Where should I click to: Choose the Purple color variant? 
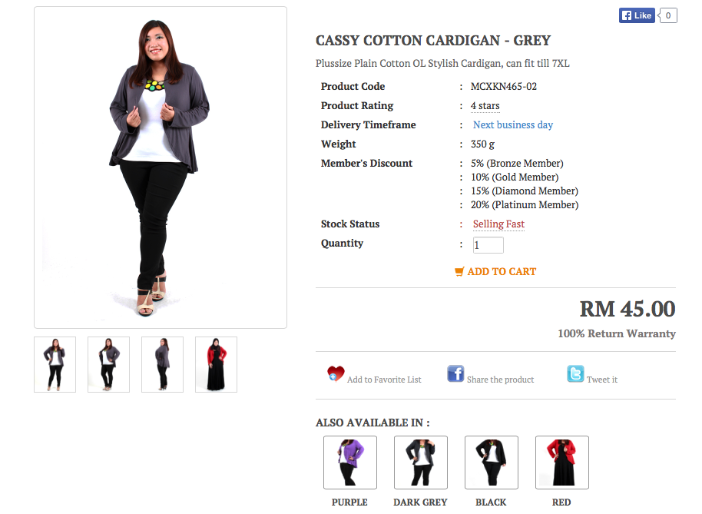pyautogui.click(x=350, y=463)
